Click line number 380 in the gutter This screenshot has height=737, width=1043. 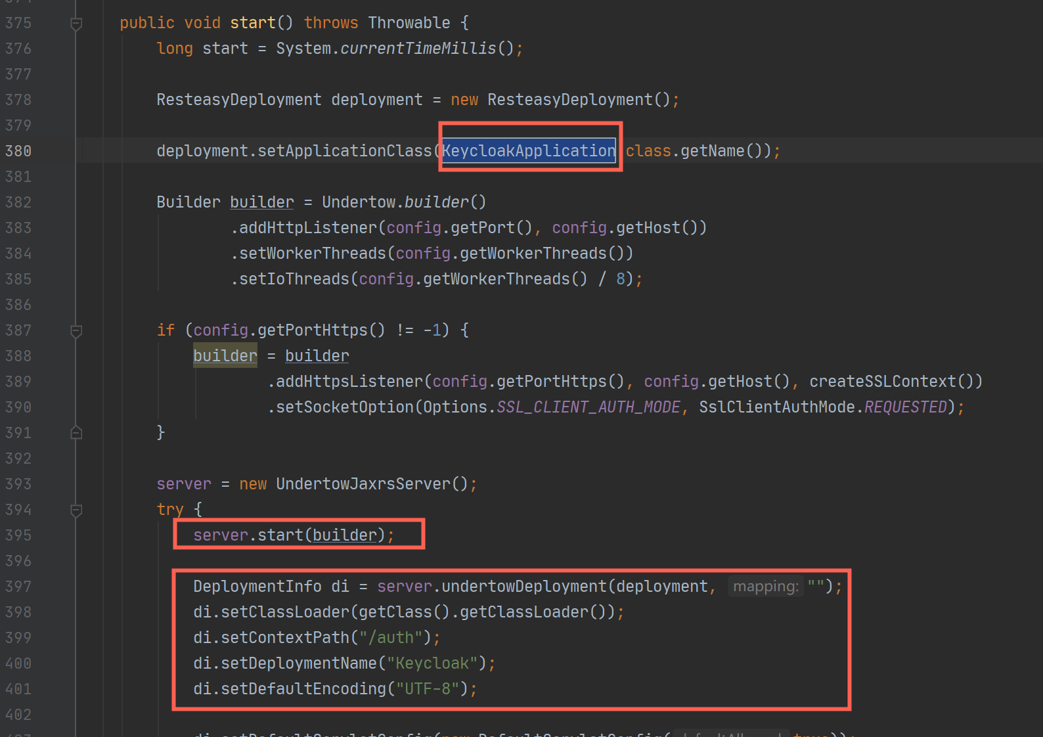18,151
